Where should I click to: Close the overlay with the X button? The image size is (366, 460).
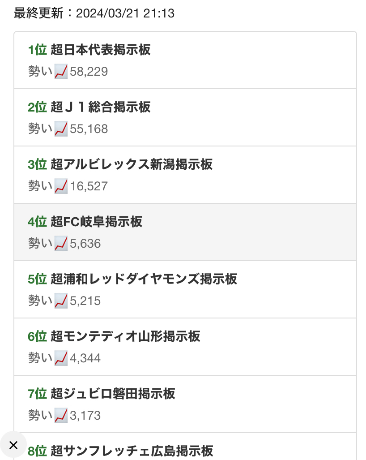[x=13, y=445]
